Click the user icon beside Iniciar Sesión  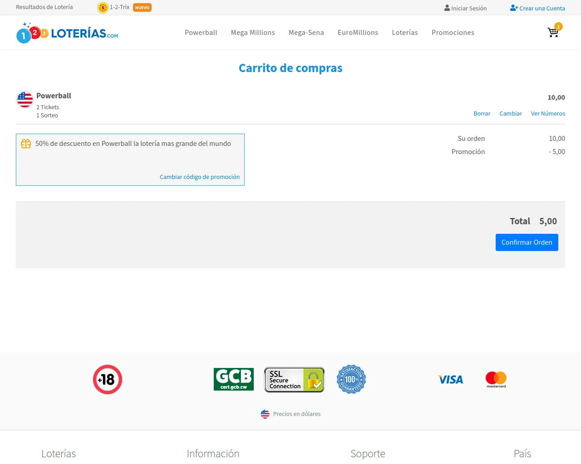[x=447, y=8]
